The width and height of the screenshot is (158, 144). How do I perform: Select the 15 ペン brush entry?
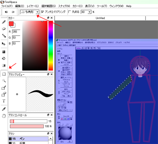tap(28, 139)
